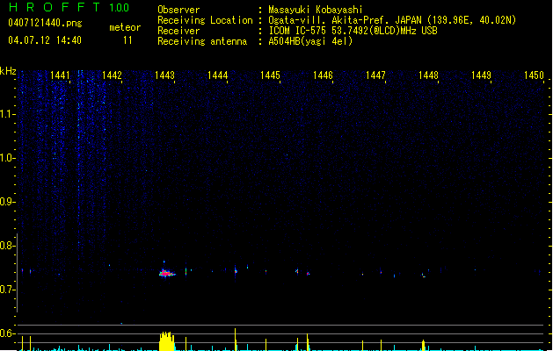Click the Observer field label
Viewport: 553px width, 351px height.
tap(178, 10)
